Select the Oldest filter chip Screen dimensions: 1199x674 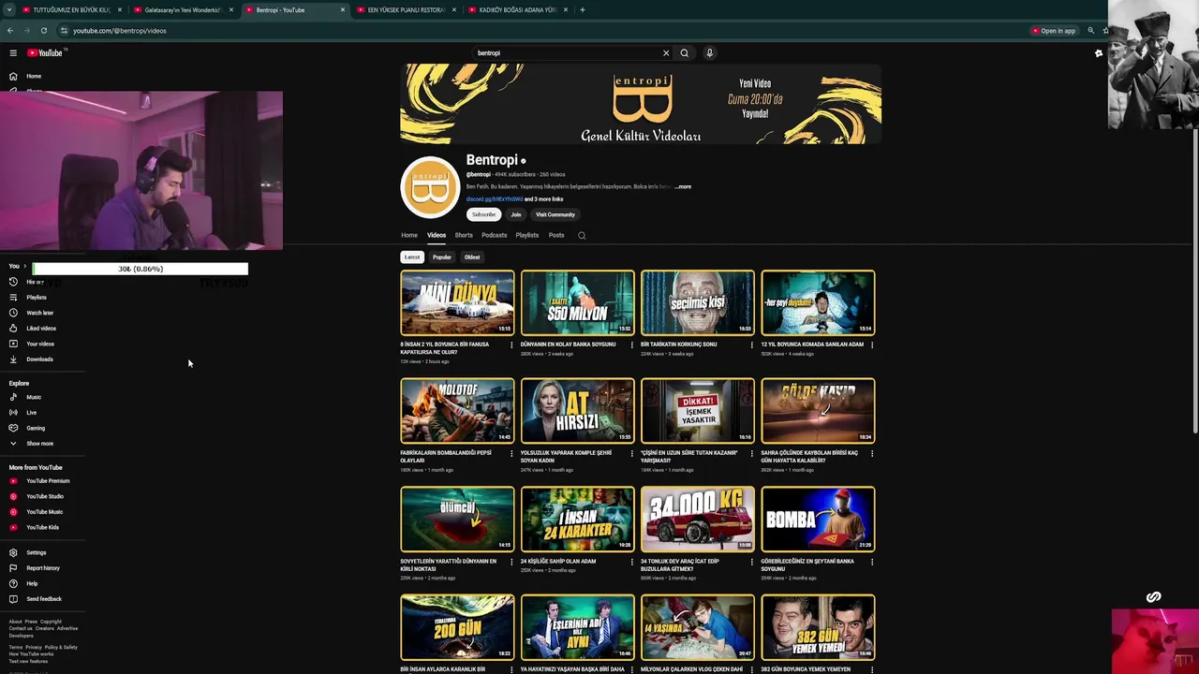[472, 257]
